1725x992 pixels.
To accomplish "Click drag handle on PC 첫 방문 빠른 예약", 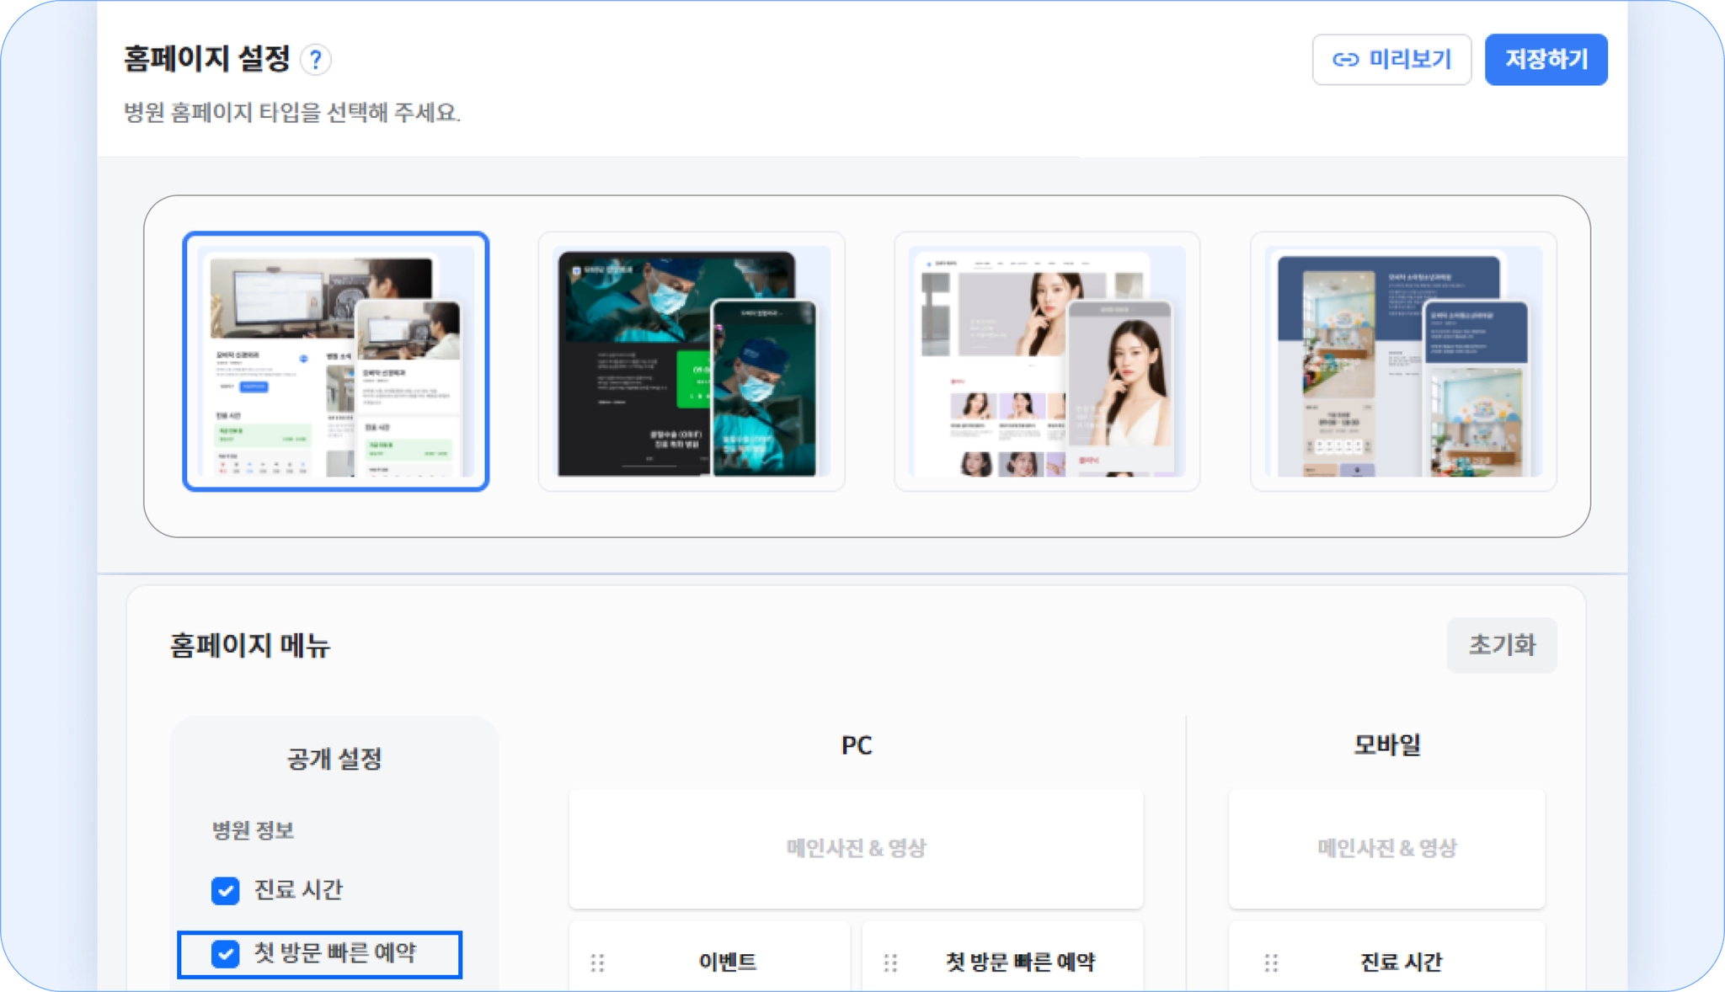I will click(890, 962).
